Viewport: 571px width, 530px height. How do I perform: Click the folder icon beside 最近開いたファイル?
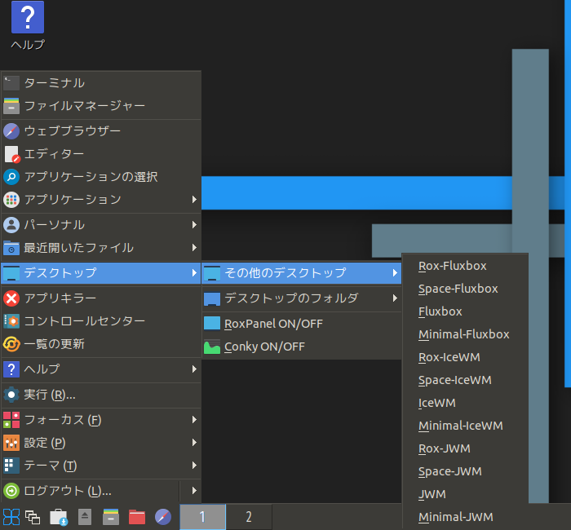point(11,248)
